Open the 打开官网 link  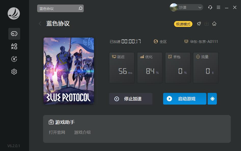pos(57,132)
